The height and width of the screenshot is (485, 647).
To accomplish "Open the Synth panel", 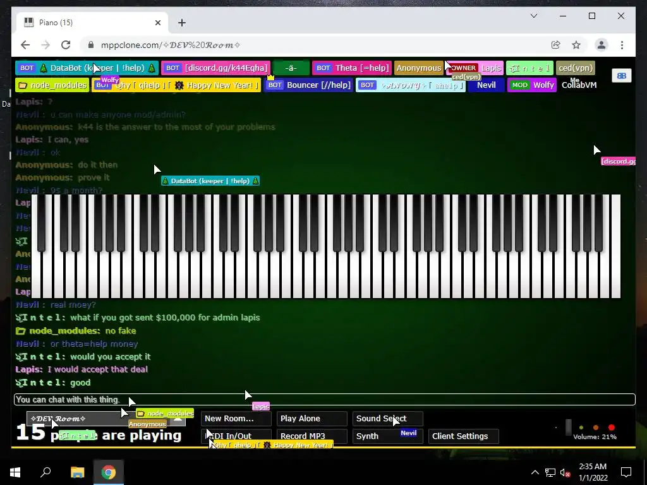I will pyautogui.click(x=388, y=436).
